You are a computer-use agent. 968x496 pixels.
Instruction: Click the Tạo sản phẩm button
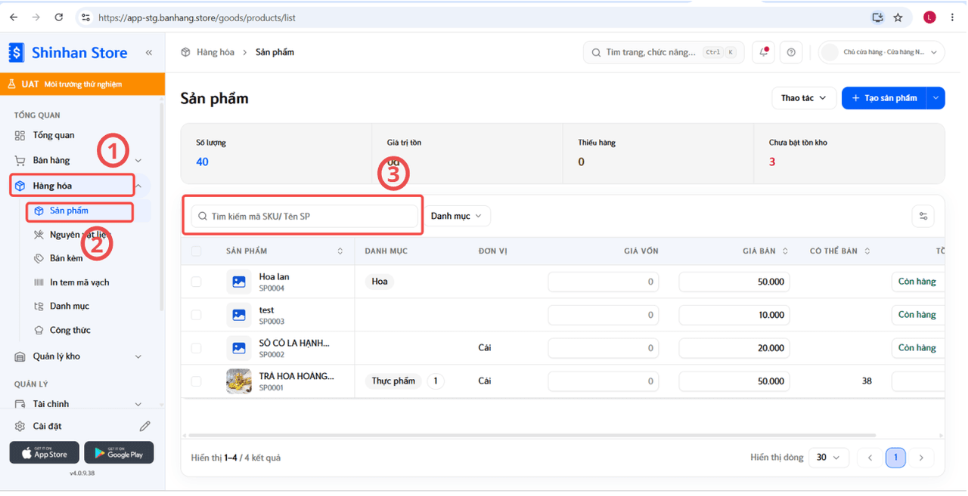coord(885,98)
